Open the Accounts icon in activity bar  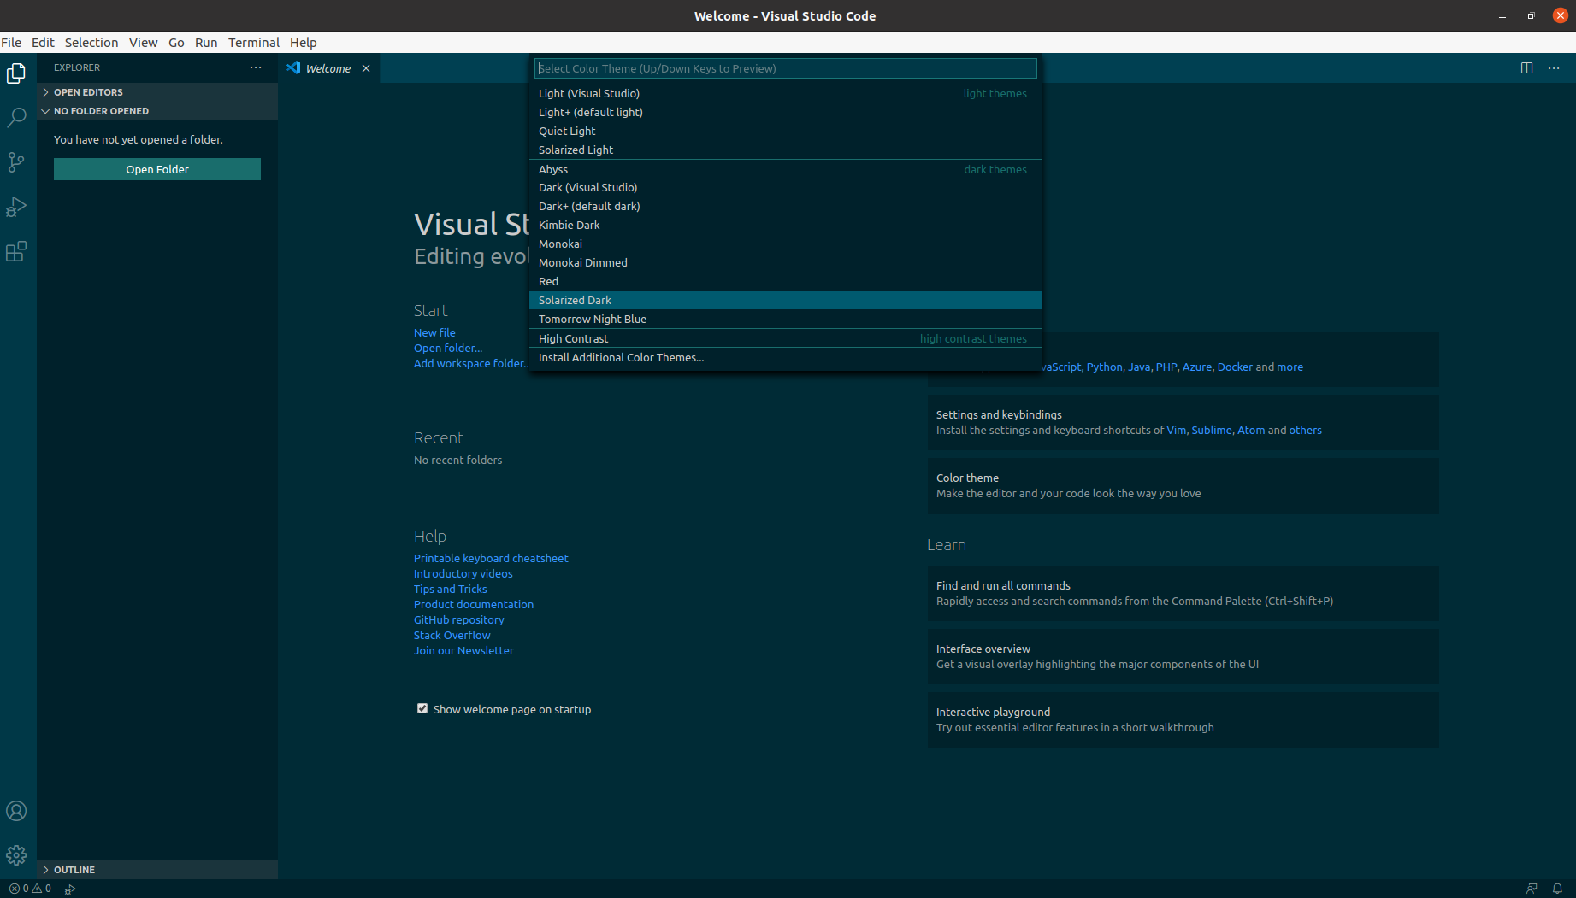click(x=16, y=811)
